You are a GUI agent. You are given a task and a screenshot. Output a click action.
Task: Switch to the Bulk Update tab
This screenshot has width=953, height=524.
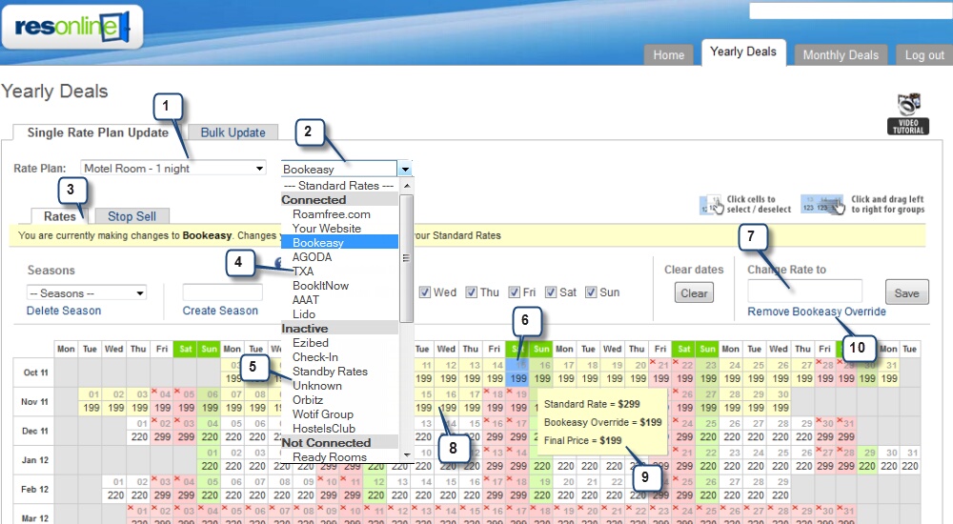click(x=233, y=132)
